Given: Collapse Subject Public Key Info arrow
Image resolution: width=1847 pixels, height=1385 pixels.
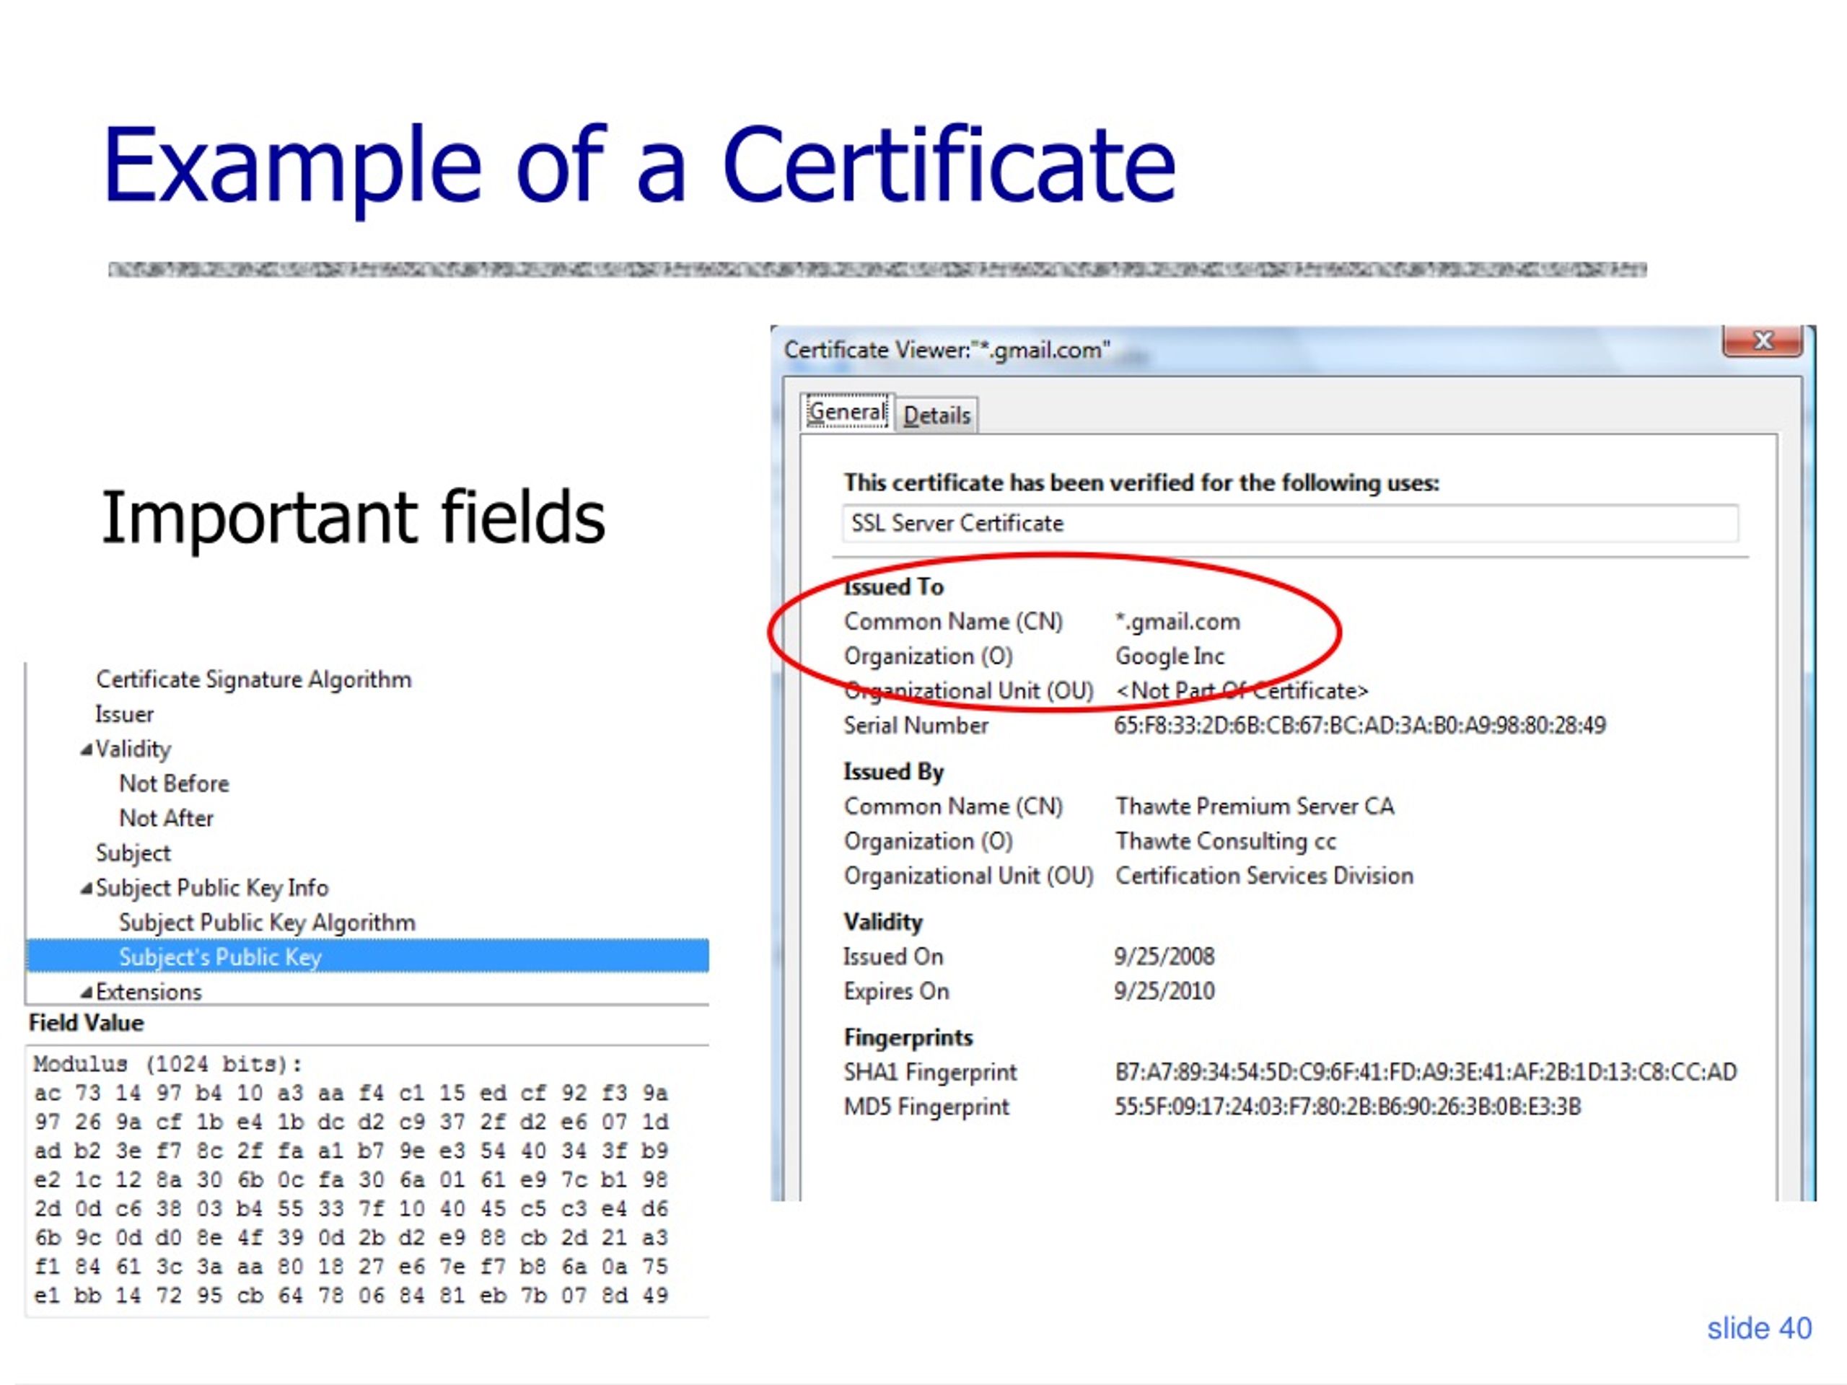Looking at the screenshot, I should coord(86,888).
